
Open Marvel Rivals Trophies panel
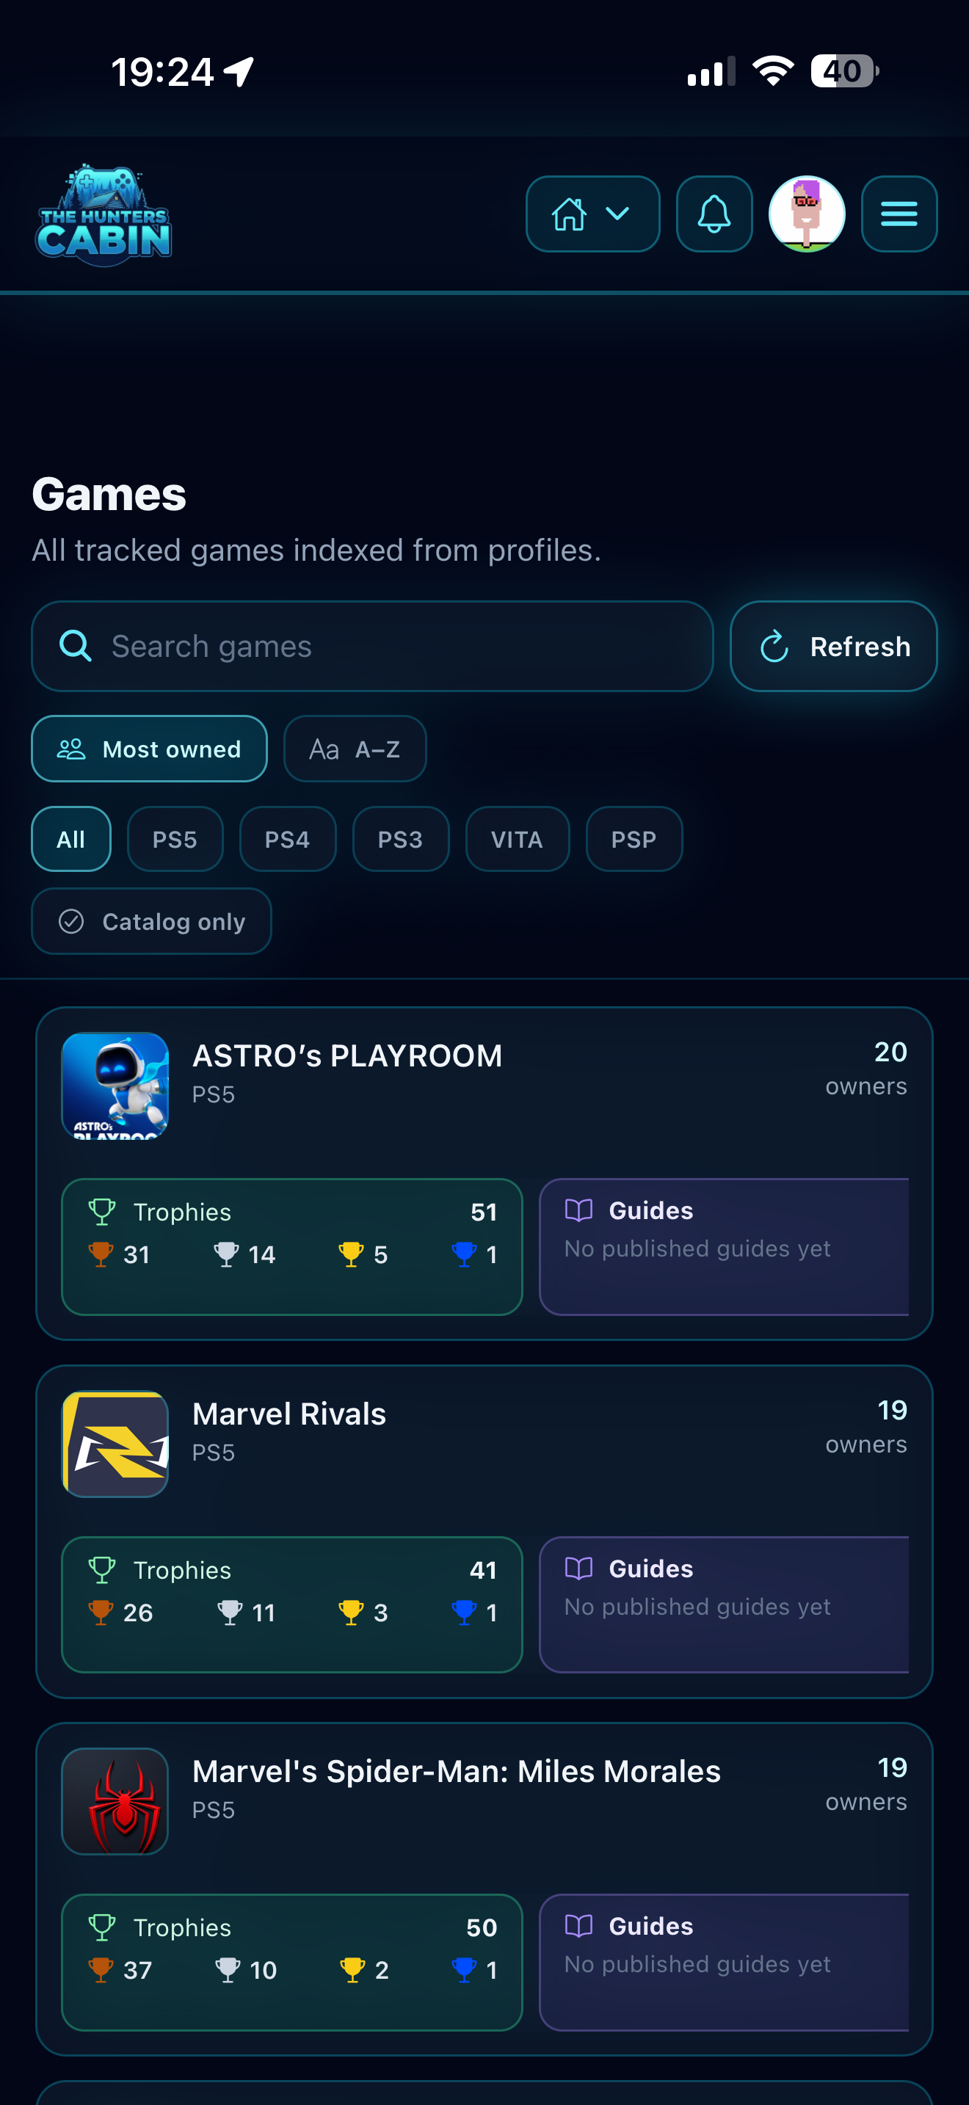[291, 1604]
